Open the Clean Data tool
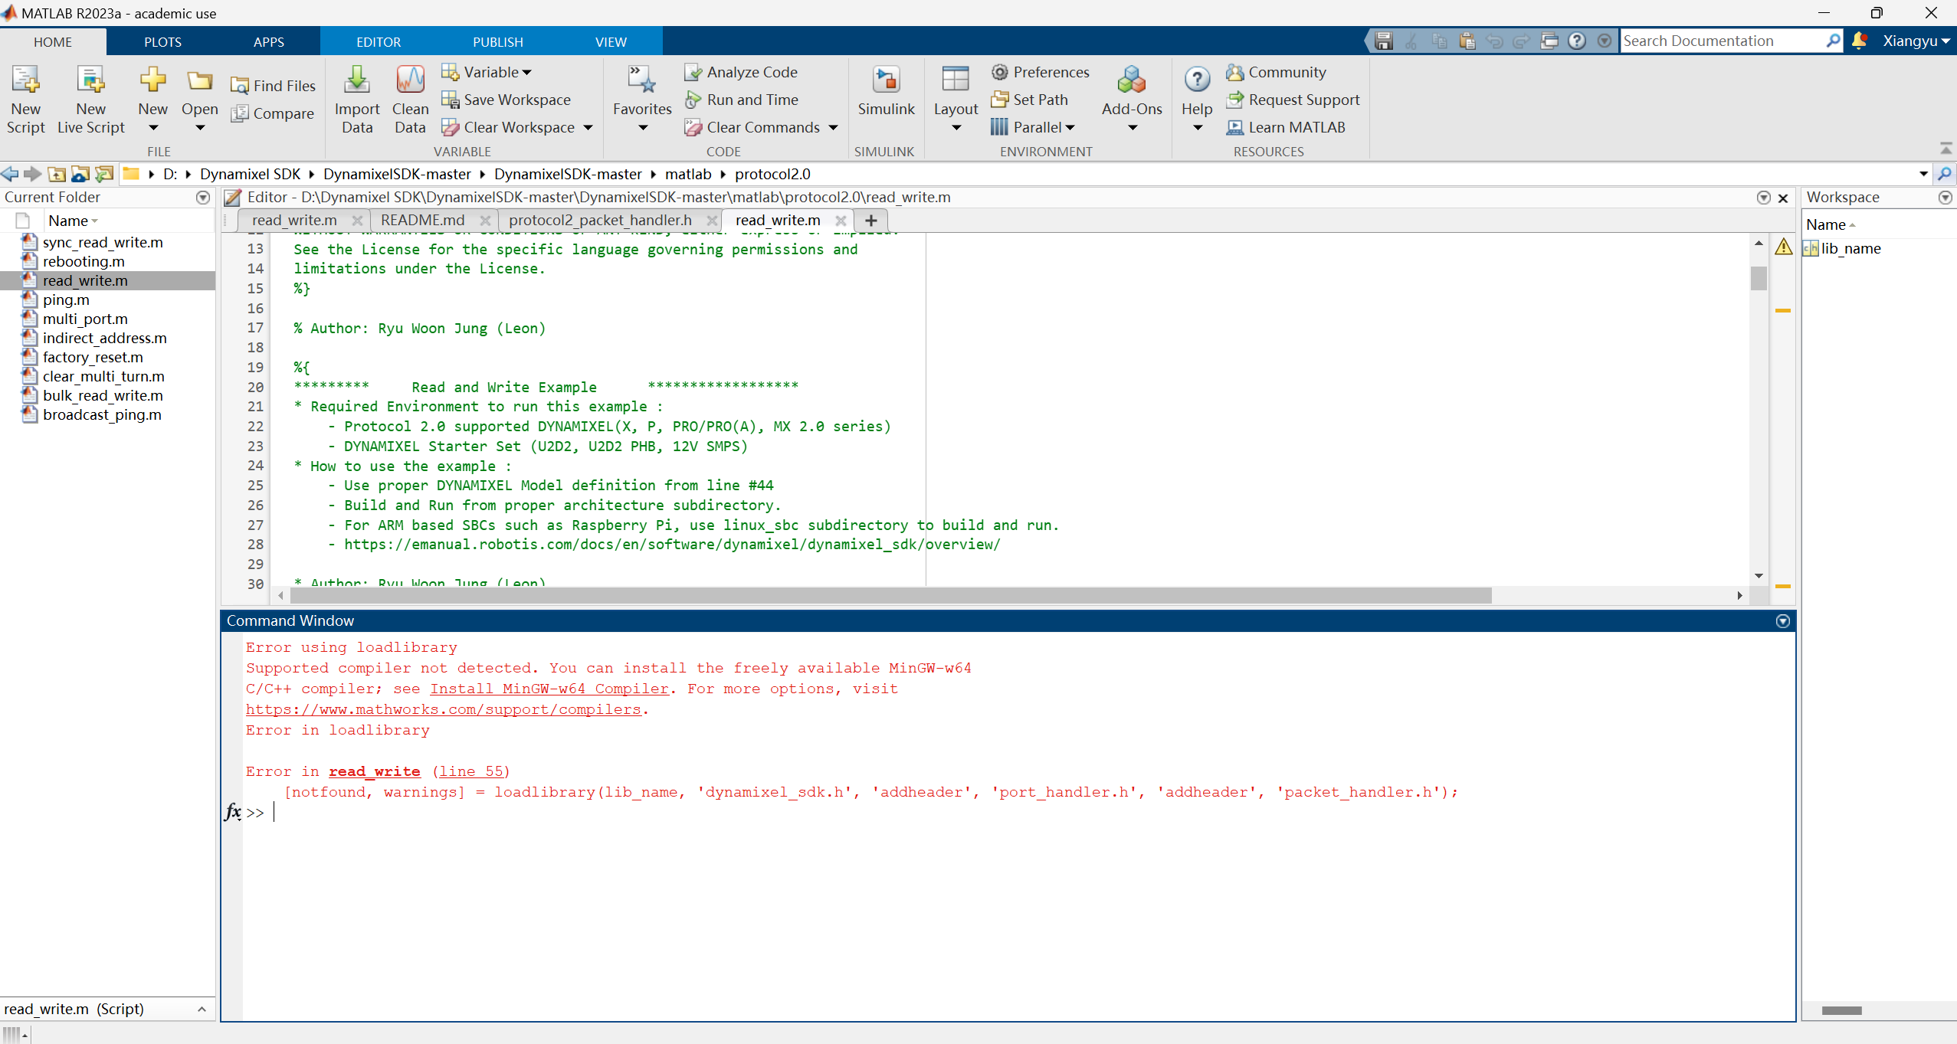1957x1044 pixels. pyautogui.click(x=410, y=100)
